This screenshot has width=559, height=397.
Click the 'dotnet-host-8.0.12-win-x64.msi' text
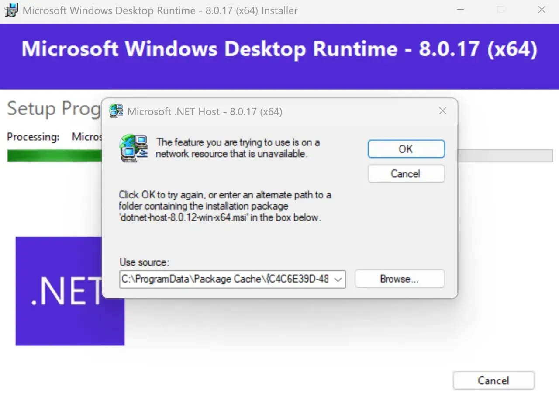click(x=183, y=217)
